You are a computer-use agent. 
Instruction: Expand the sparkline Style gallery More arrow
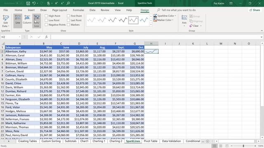point(151,25)
